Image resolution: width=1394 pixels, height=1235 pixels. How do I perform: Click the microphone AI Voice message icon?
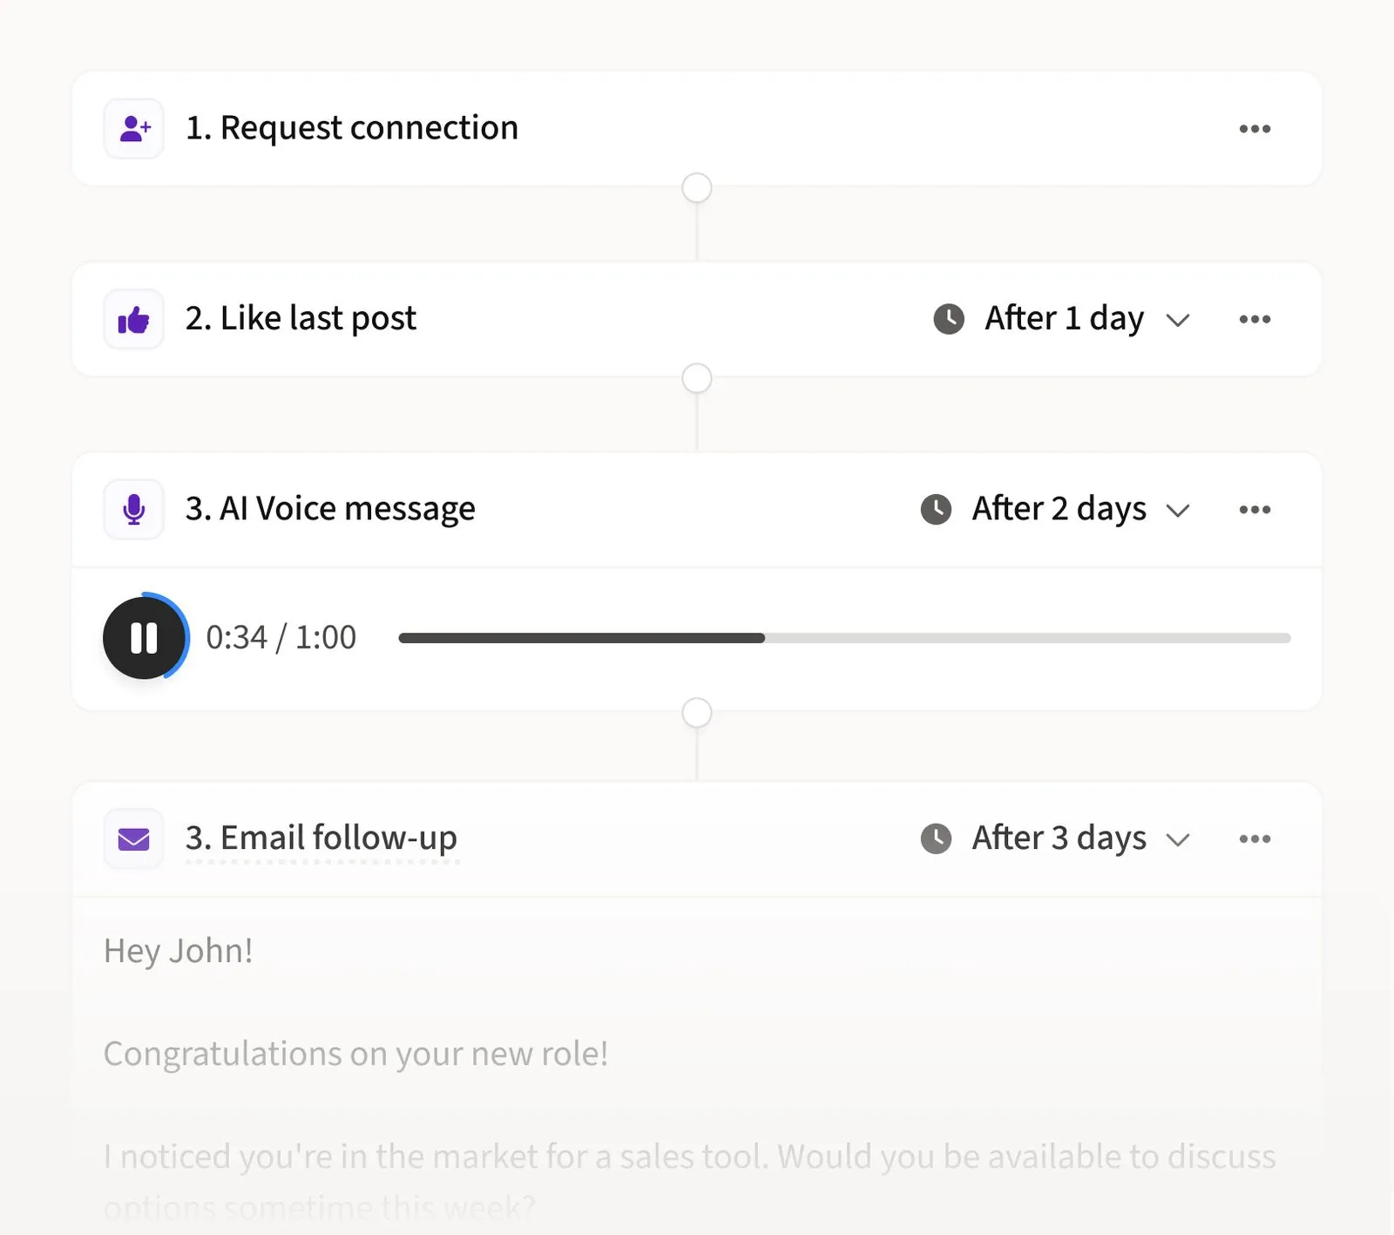click(x=134, y=510)
